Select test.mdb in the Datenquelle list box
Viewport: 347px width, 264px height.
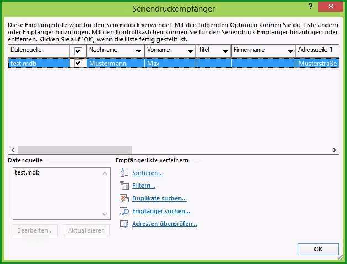tap(27, 172)
